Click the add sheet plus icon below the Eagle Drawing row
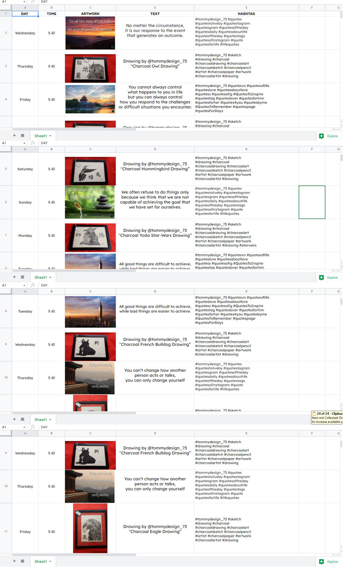 point(14,561)
